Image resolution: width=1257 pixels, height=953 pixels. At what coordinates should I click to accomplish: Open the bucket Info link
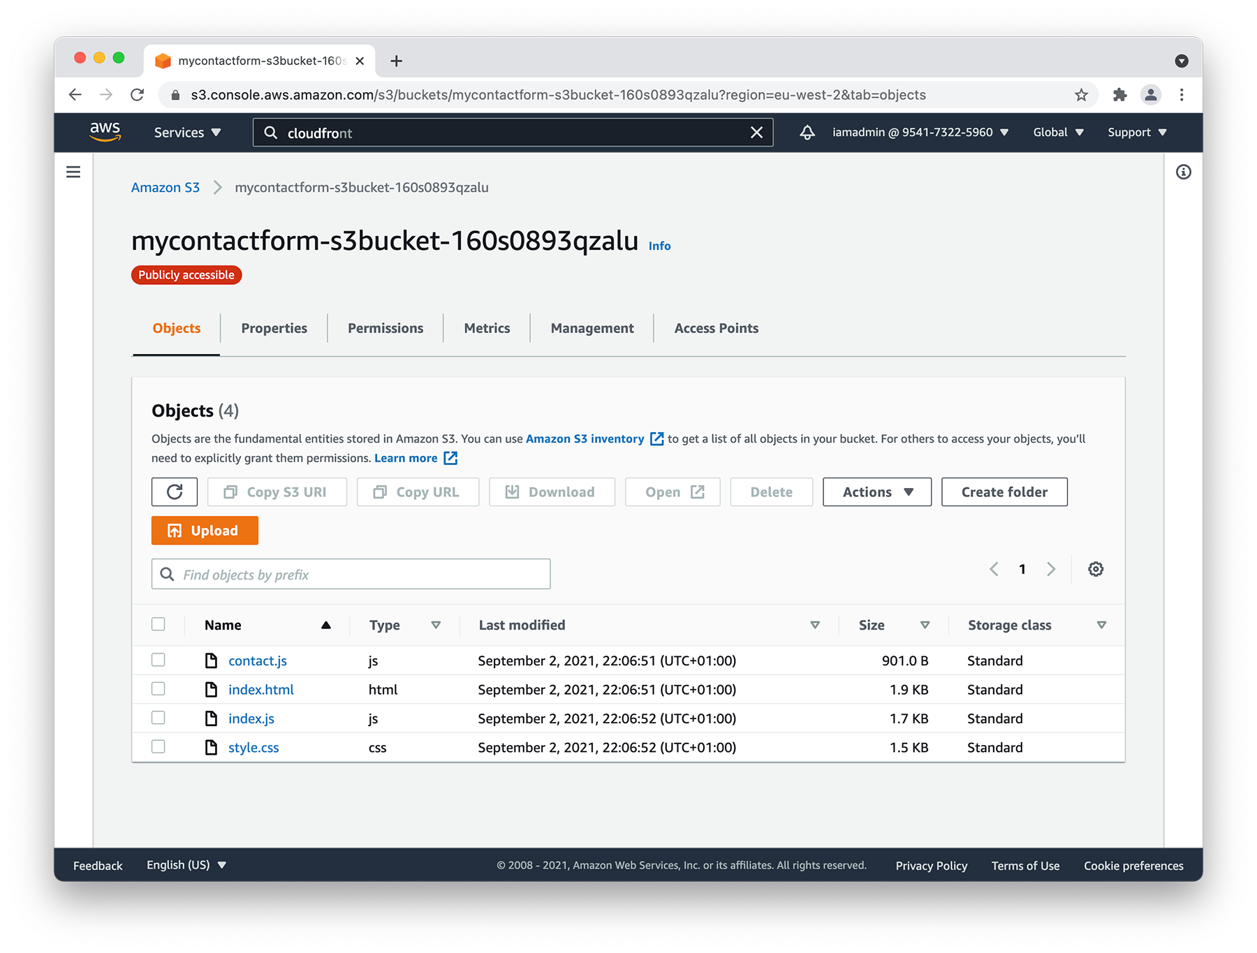[659, 246]
